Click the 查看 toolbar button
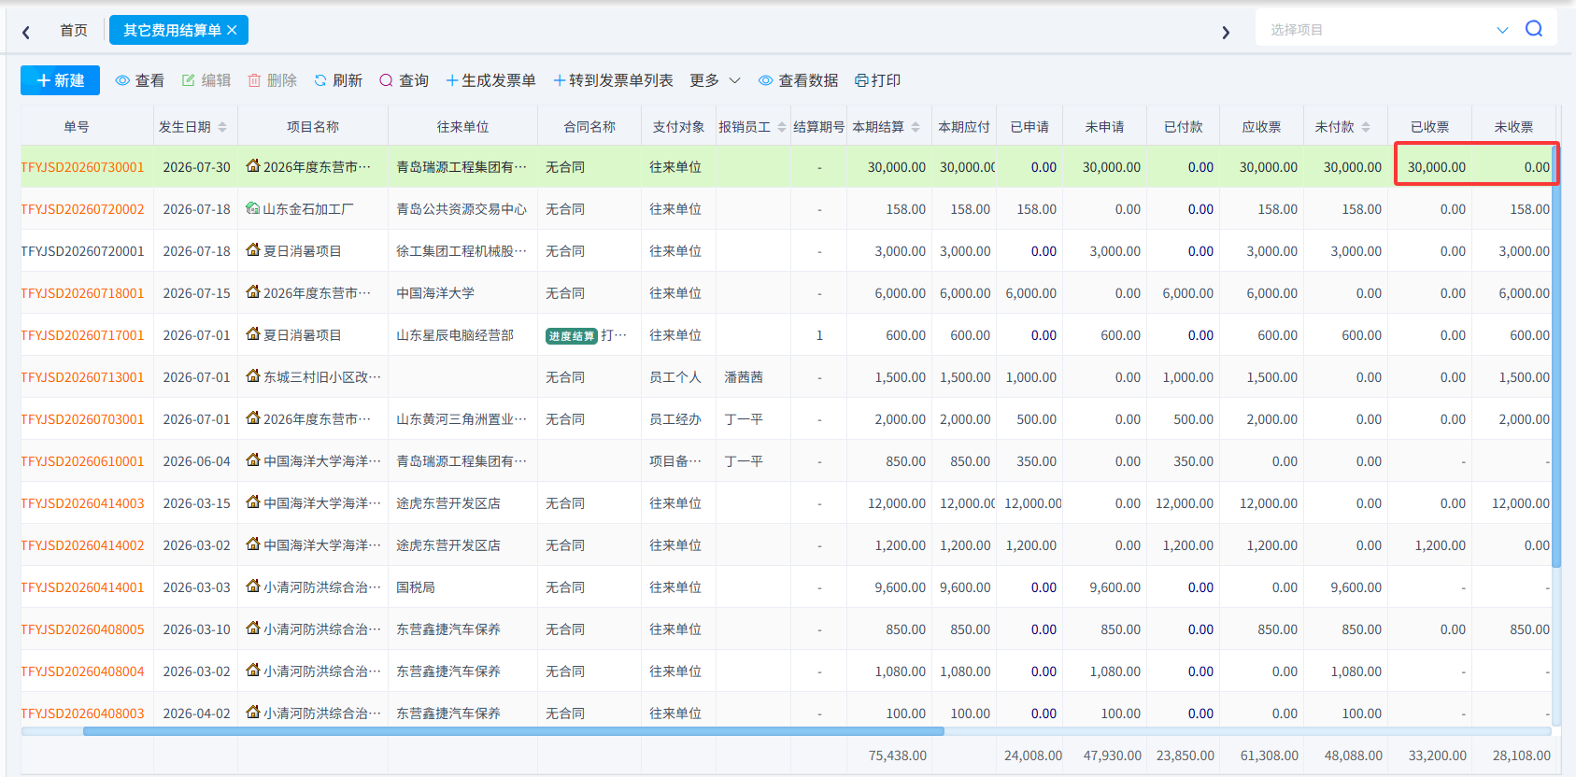Screen dimensions: 1576x777 click(140, 80)
